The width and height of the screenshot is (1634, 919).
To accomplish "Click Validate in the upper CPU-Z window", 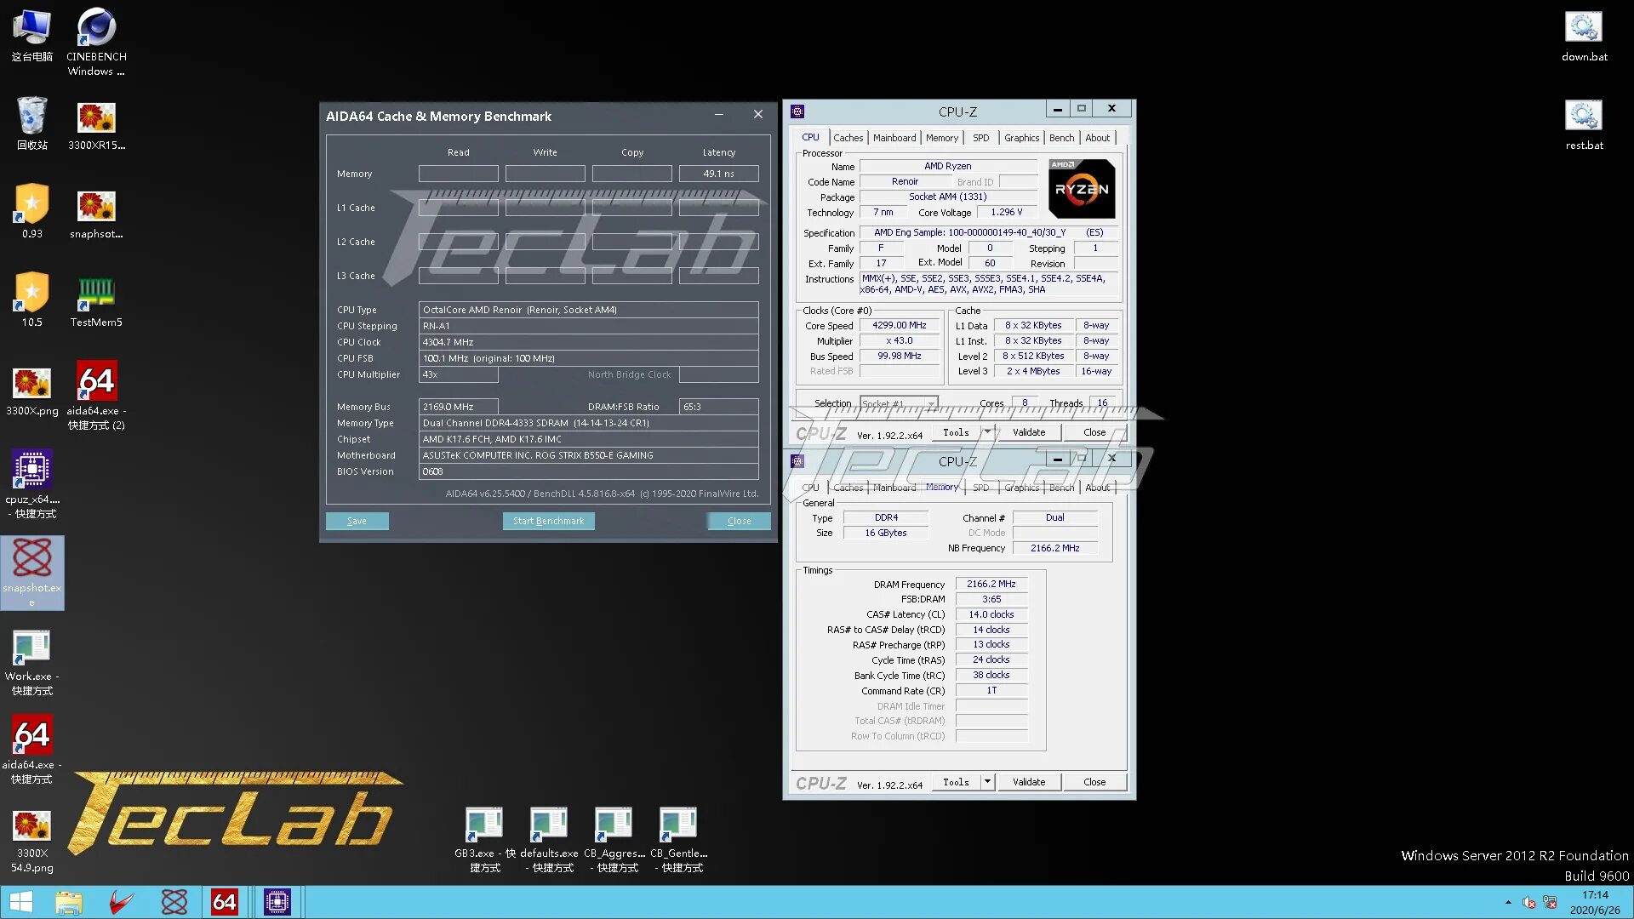I will [x=1029, y=432].
